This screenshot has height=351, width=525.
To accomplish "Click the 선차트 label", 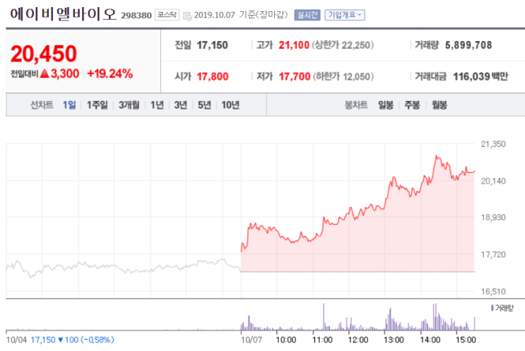I will tap(42, 105).
